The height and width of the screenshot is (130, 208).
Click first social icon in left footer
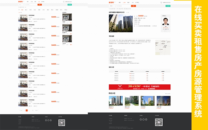point(46,120)
